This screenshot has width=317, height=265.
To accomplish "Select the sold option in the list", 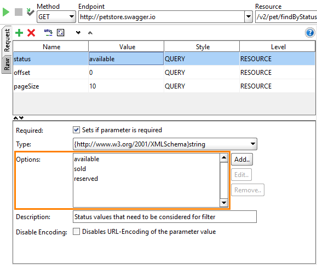I will [80, 169].
